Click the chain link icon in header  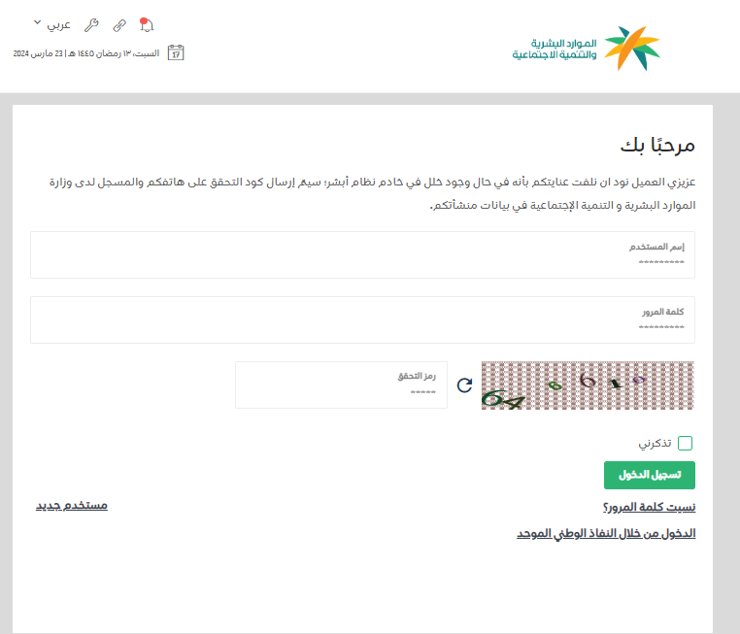(119, 24)
